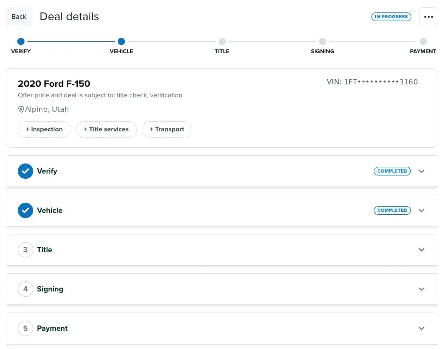Click the location pin icon beside Alpine, Utah

[x=21, y=109]
